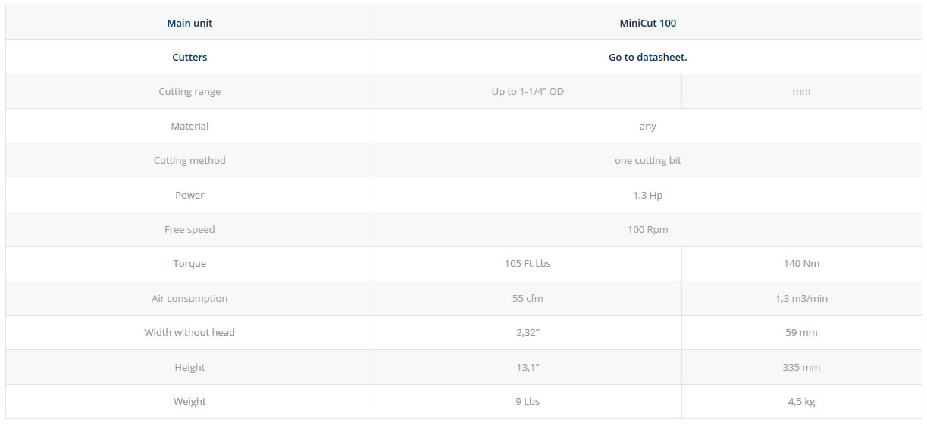Click the 59 mm width value
The image size is (927, 424).
point(801,332)
